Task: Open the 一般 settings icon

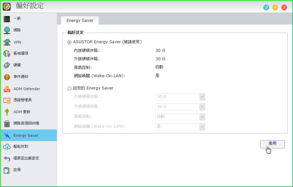Action: click(7, 19)
